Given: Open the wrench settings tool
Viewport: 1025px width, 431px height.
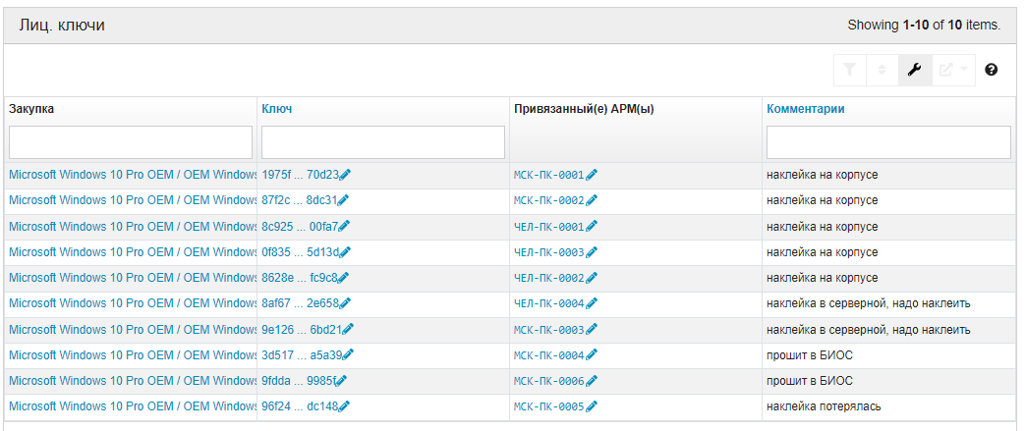Looking at the screenshot, I should pyautogui.click(x=914, y=70).
